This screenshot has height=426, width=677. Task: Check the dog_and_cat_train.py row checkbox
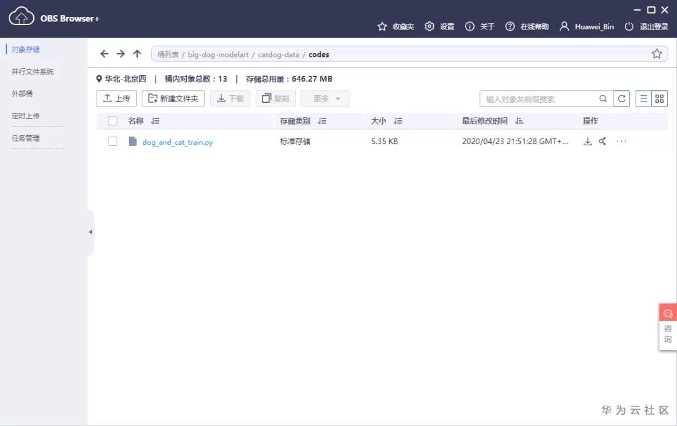(x=112, y=141)
